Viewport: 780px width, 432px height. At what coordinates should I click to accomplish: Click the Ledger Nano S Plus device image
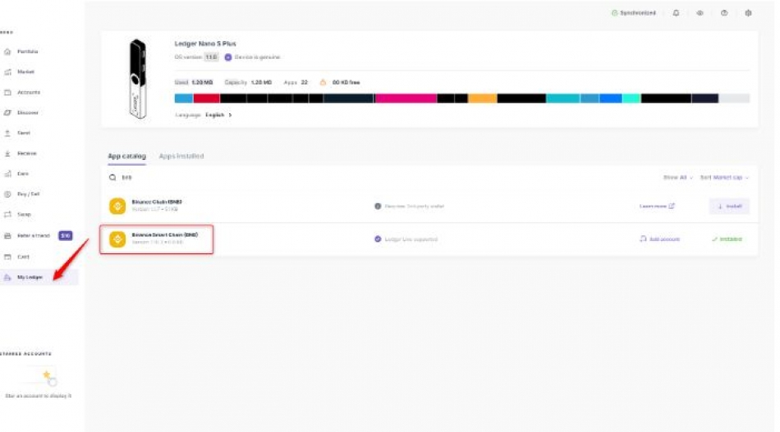(138, 79)
